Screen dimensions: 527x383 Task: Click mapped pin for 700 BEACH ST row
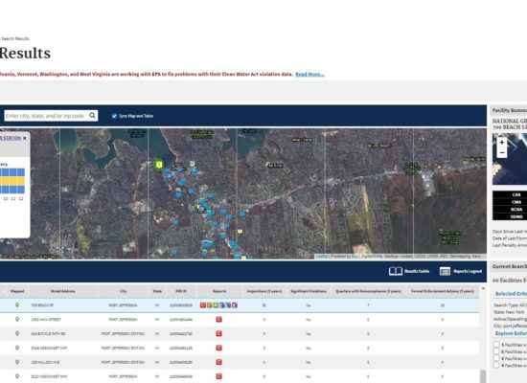pyautogui.click(x=17, y=305)
